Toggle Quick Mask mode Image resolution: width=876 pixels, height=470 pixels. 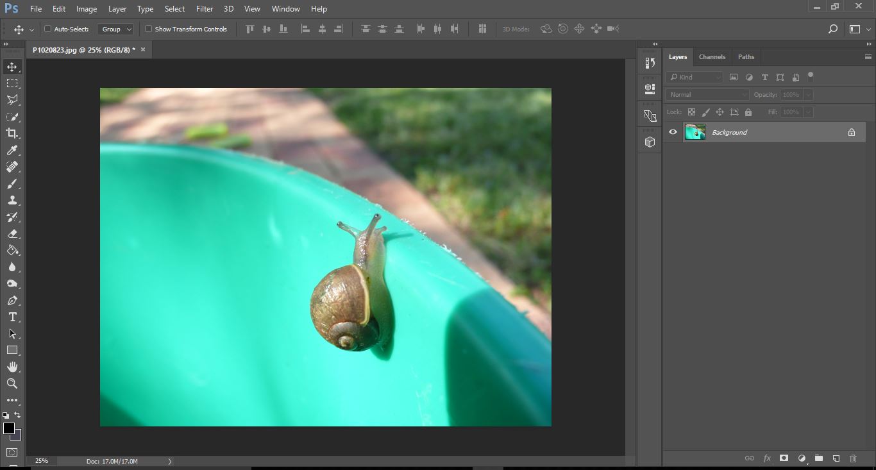tap(12, 453)
